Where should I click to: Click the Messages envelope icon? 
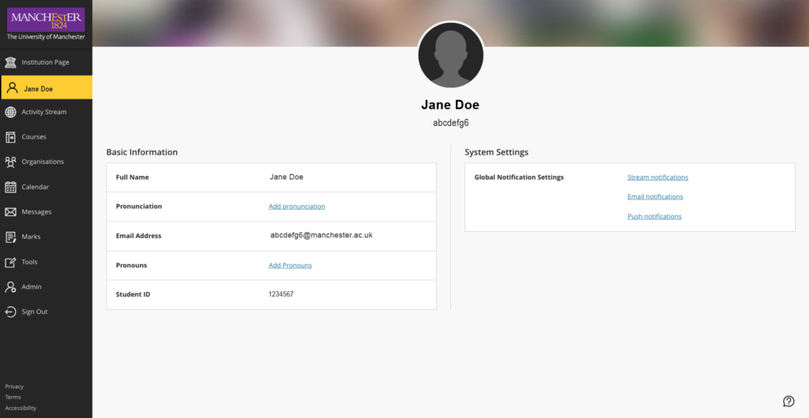(x=10, y=212)
